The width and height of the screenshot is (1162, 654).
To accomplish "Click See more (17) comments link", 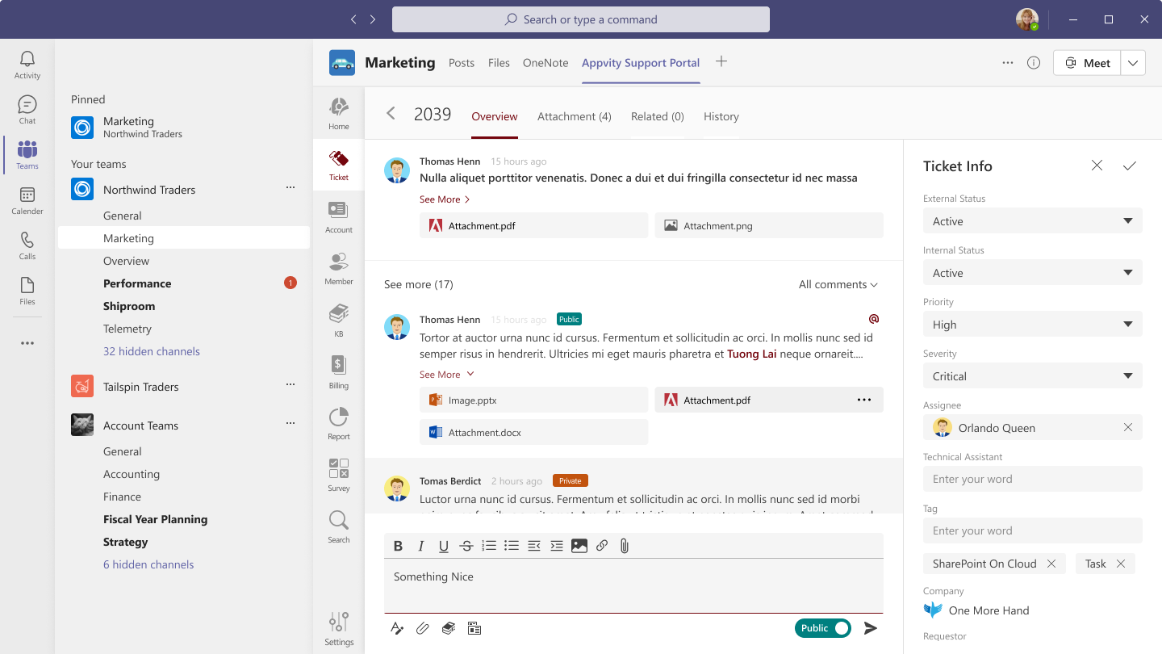I will click(x=418, y=284).
